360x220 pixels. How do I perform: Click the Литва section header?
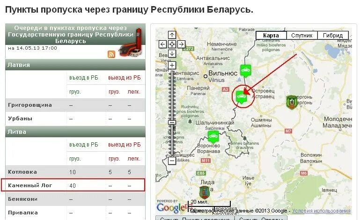75,132
